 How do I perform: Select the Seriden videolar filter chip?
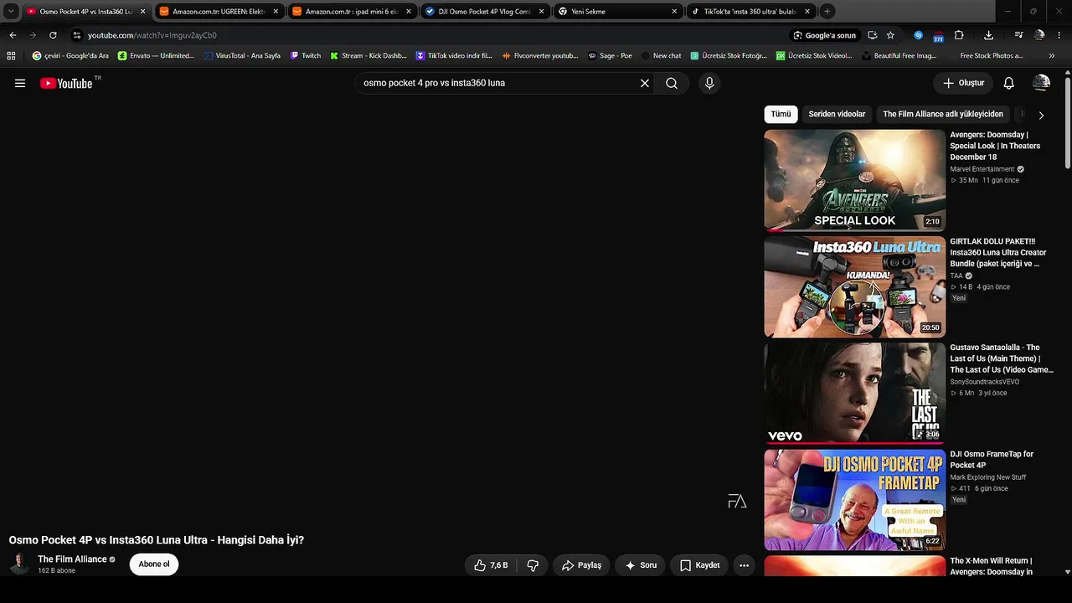coord(837,114)
